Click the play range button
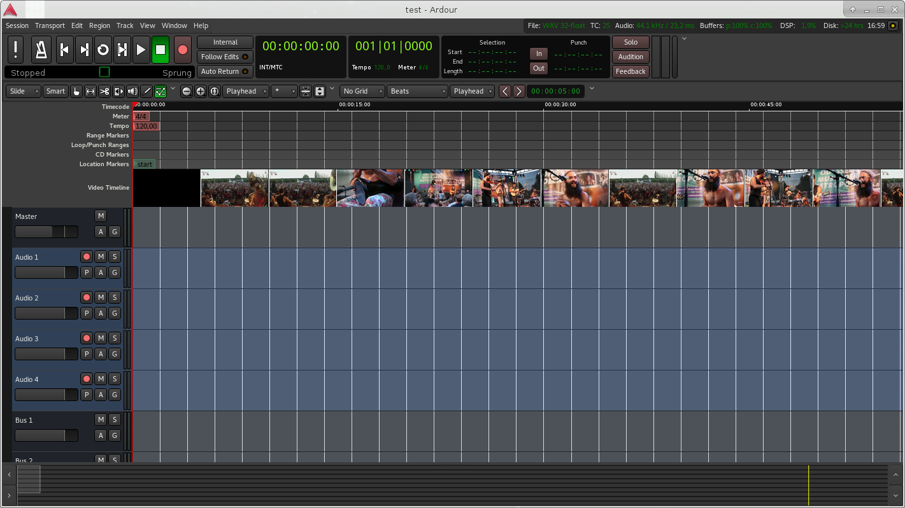905x508 pixels. tap(122, 50)
